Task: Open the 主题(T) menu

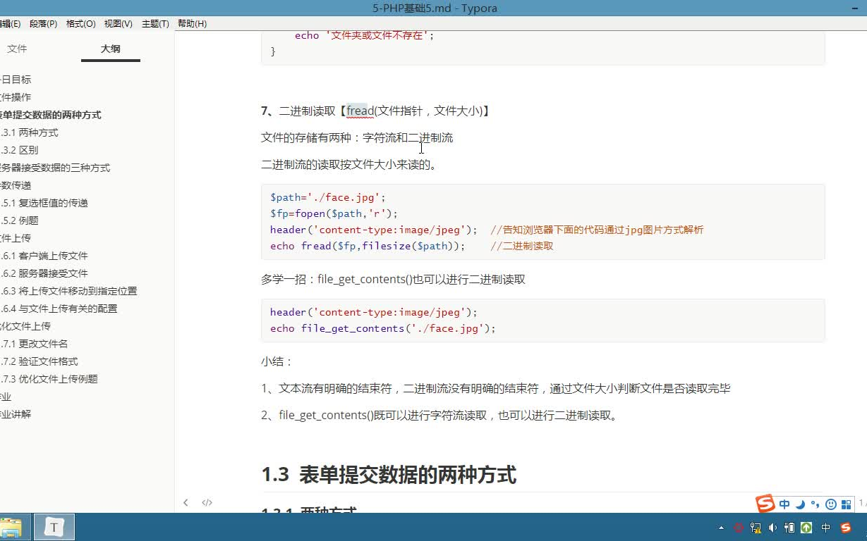Action: 155,23
